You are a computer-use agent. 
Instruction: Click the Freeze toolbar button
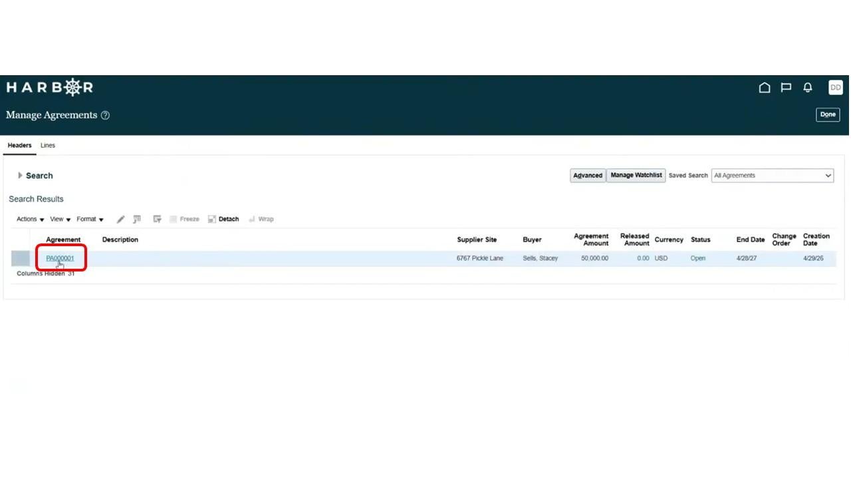pos(184,219)
